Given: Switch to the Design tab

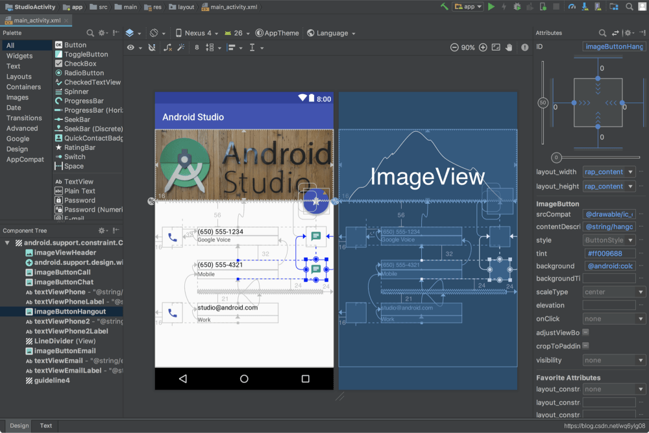Looking at the screenshot, I should tap(19, 426).
